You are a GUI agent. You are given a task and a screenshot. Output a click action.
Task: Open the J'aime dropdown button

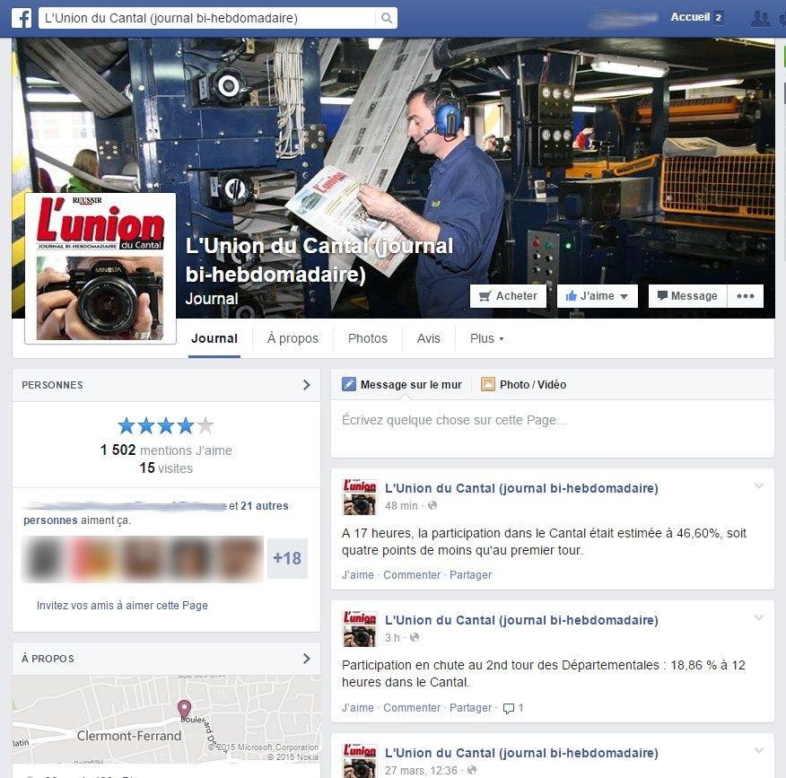598,296
